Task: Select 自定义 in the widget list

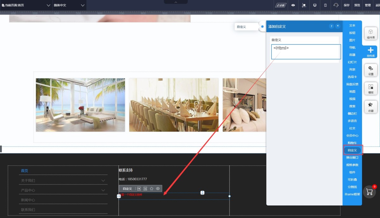Action: 352,150
